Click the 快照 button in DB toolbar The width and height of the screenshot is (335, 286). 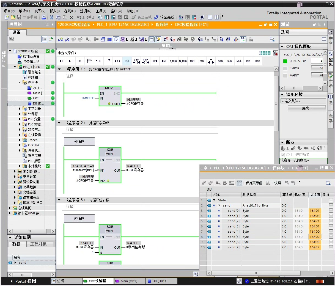pos(278,183)
